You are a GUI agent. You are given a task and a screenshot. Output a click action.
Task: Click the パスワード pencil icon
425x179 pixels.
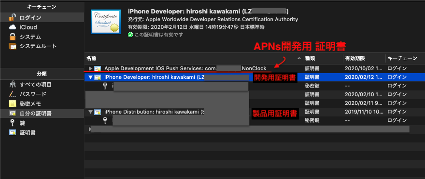tap(13, 94)
